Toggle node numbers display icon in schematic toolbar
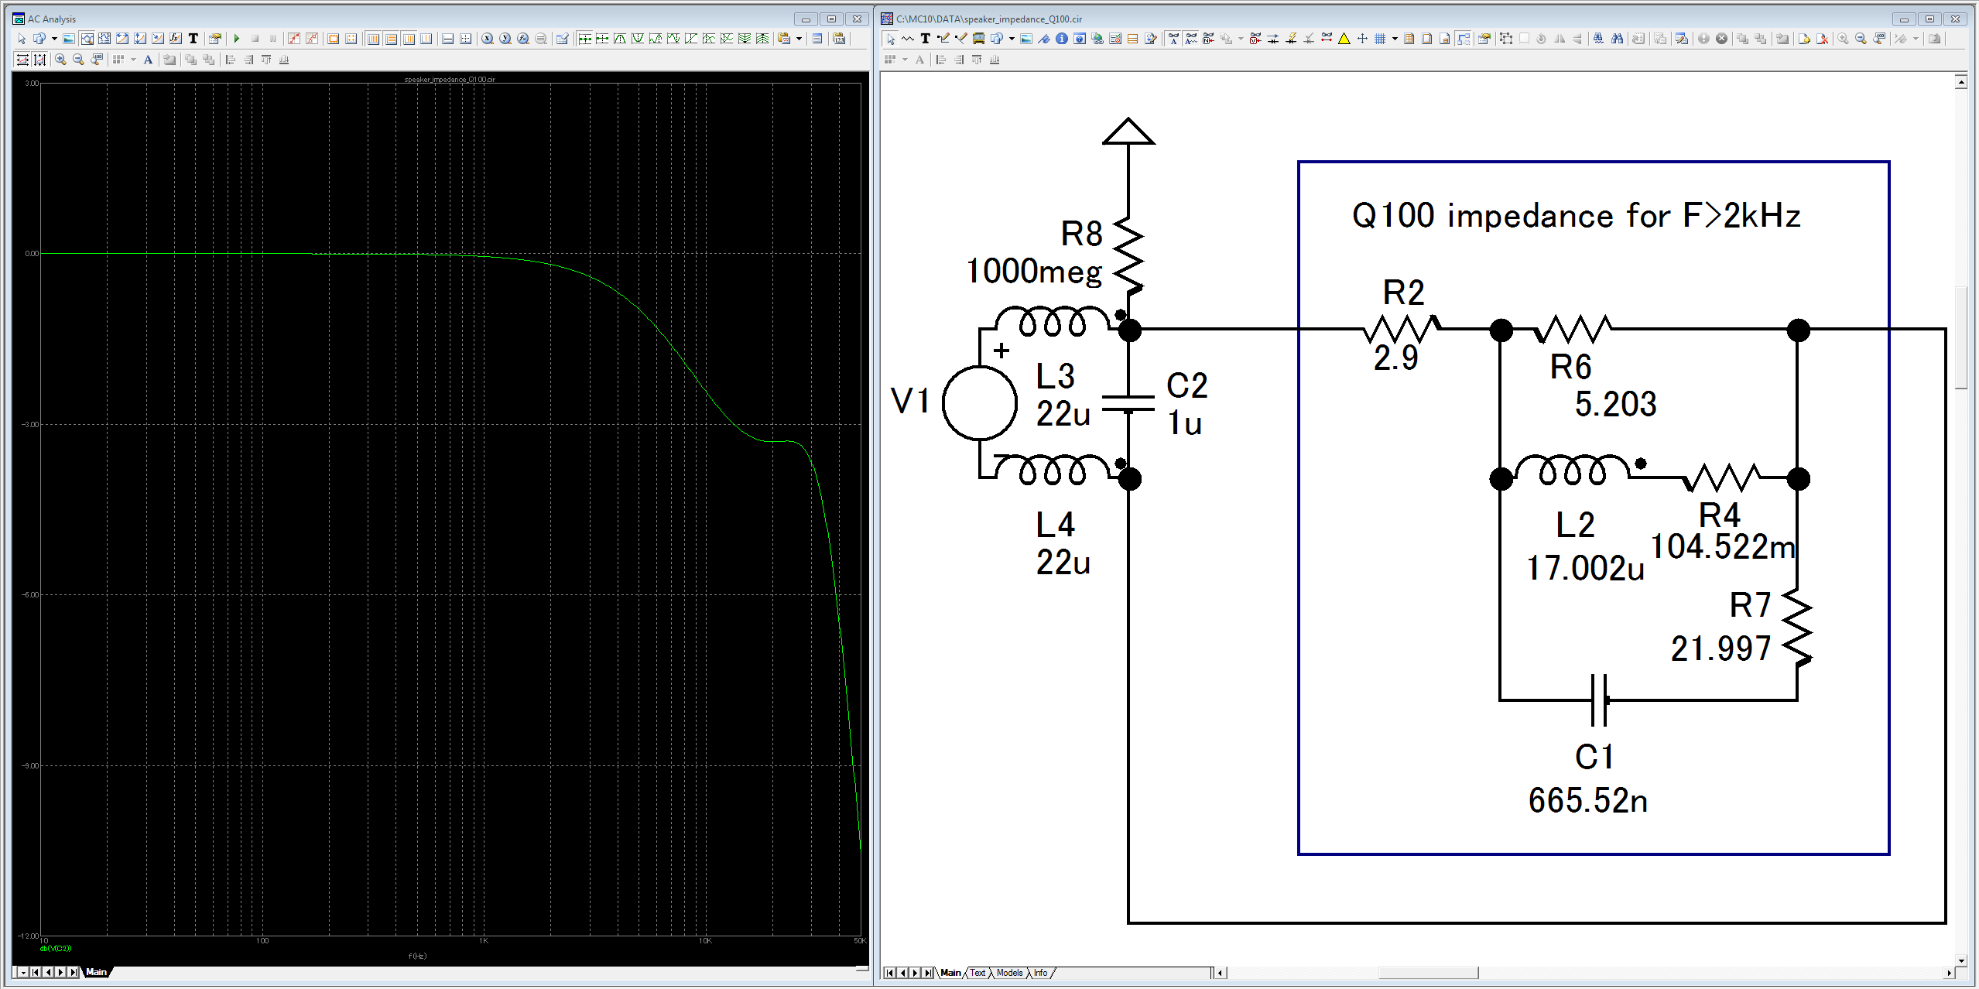The width and height of the screenshot is (1979, 989). click(x=1209, y=39)
